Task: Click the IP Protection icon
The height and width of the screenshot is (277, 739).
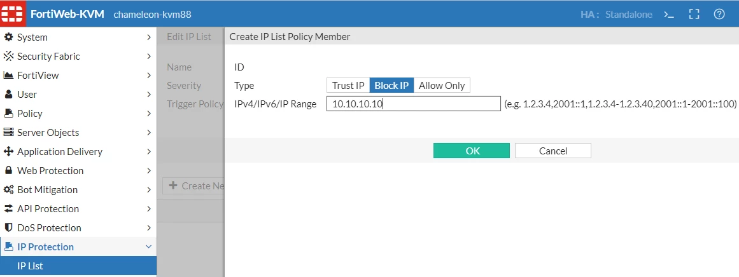Action: point(8,247)
